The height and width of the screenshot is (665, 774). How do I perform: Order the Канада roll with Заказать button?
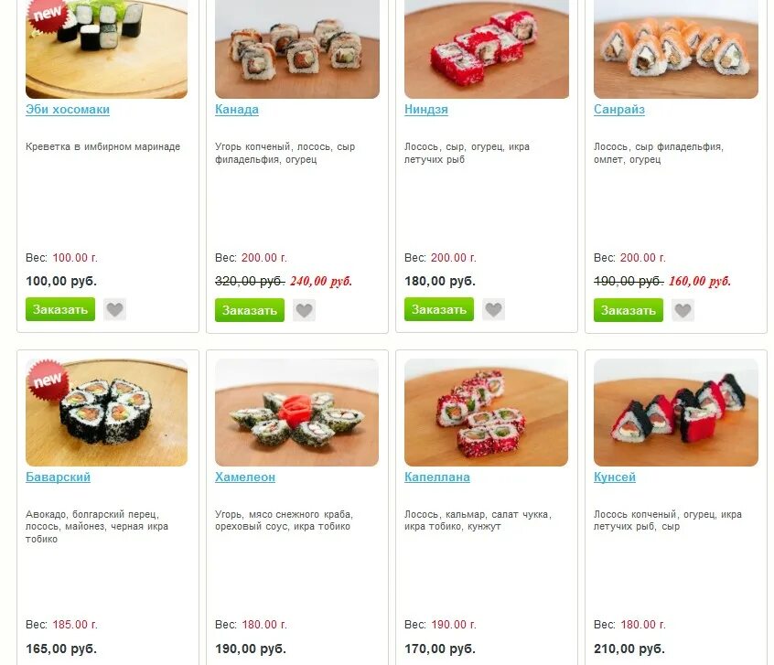250,310
